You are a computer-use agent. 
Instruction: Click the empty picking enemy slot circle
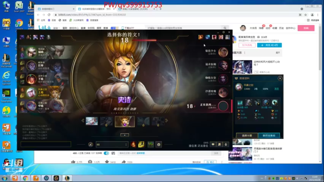point(223,106)
